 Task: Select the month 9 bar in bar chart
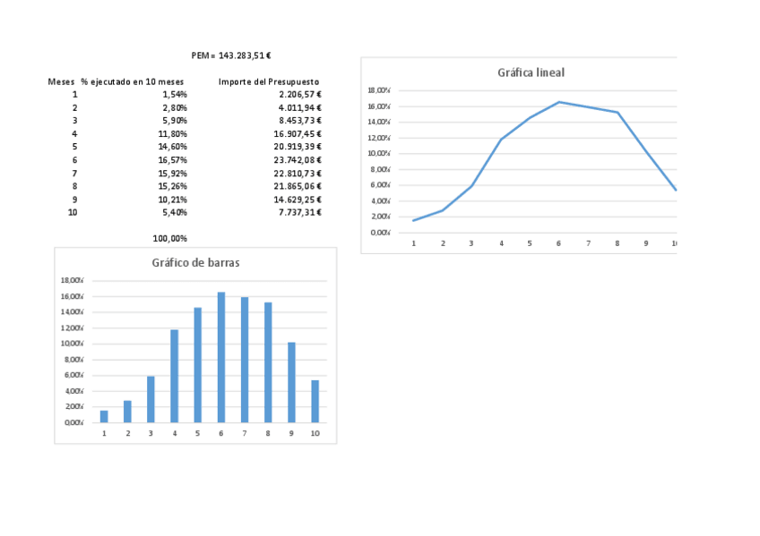(291, 382)
